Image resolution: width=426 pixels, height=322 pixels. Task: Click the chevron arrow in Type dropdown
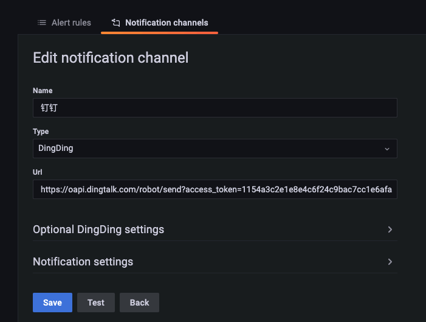pos(387,149)
